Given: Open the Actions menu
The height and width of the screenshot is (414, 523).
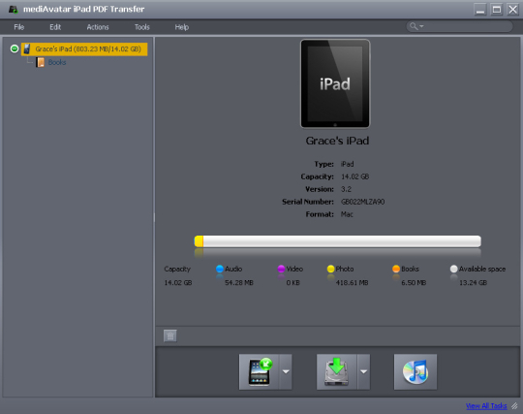Looking at the screenshot, I should [98, 27].
